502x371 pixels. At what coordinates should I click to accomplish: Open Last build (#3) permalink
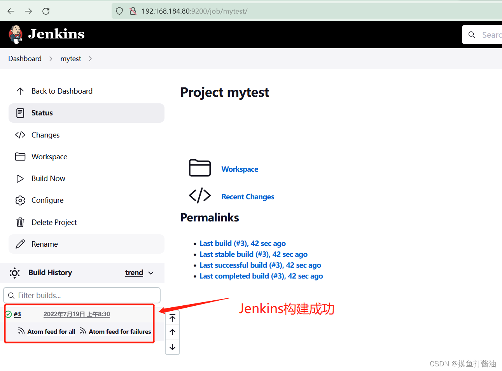(243, 243)
